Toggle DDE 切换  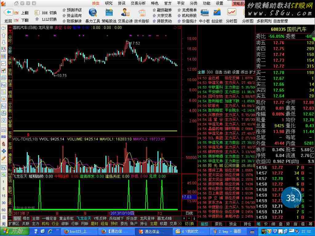pos(46,13)
